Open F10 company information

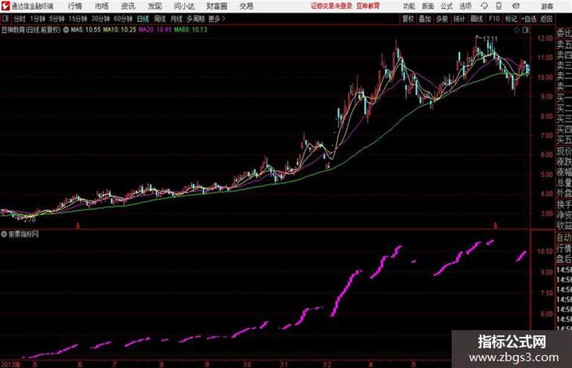495,19
